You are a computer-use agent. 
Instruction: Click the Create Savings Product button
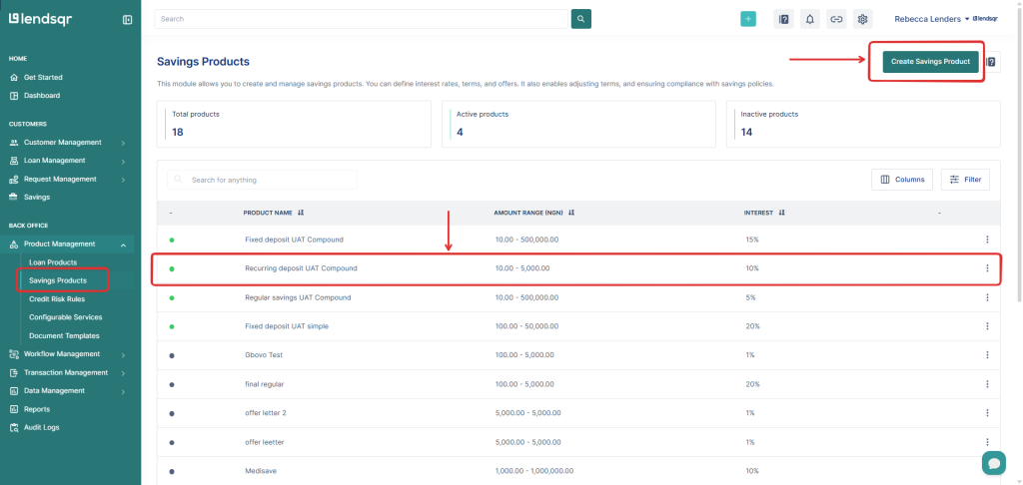pyautogui.click(x=929, y=62)
